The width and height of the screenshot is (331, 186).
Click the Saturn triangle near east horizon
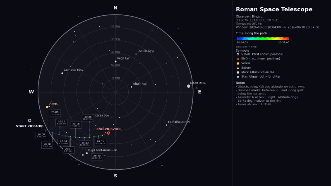[197, 88]
